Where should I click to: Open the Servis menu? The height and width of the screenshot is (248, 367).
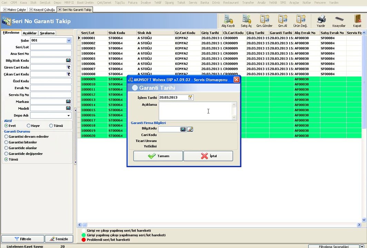coord(192,2)
